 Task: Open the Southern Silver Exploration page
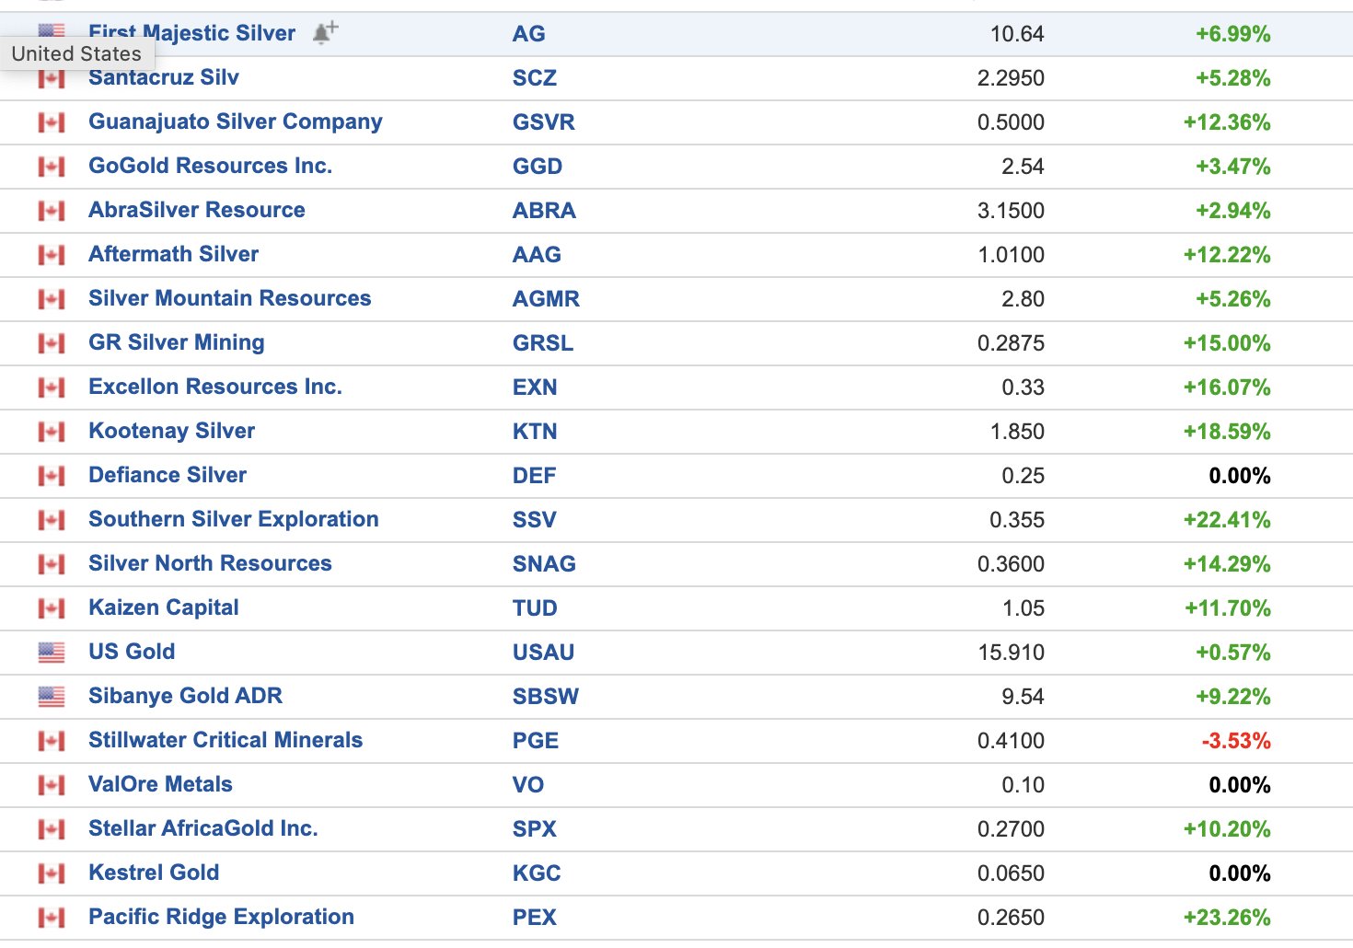(x=233, y=519)
